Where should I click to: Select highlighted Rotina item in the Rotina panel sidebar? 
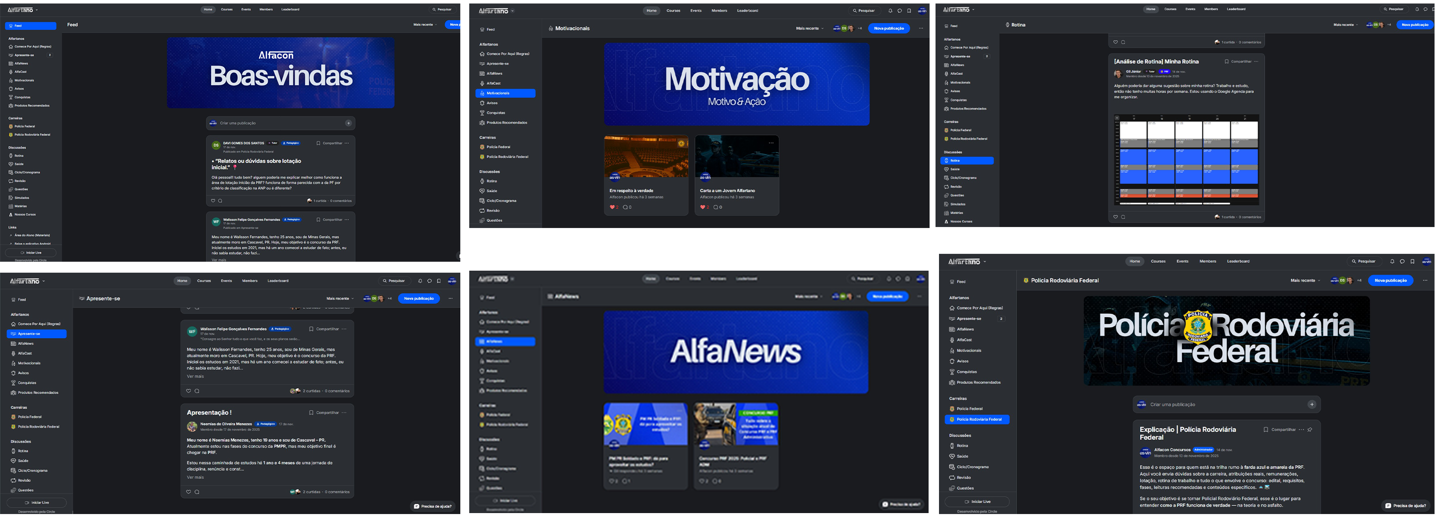pos(967,161)
